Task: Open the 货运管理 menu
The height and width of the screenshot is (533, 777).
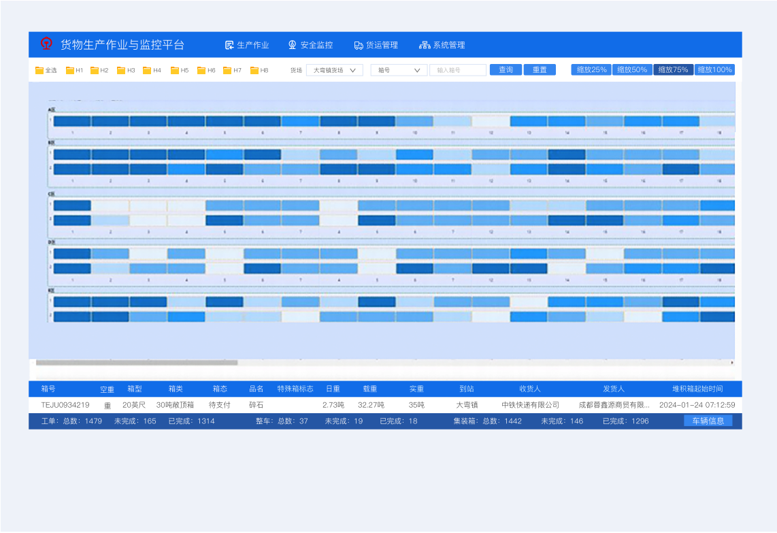Action: [x=382, y=45]
